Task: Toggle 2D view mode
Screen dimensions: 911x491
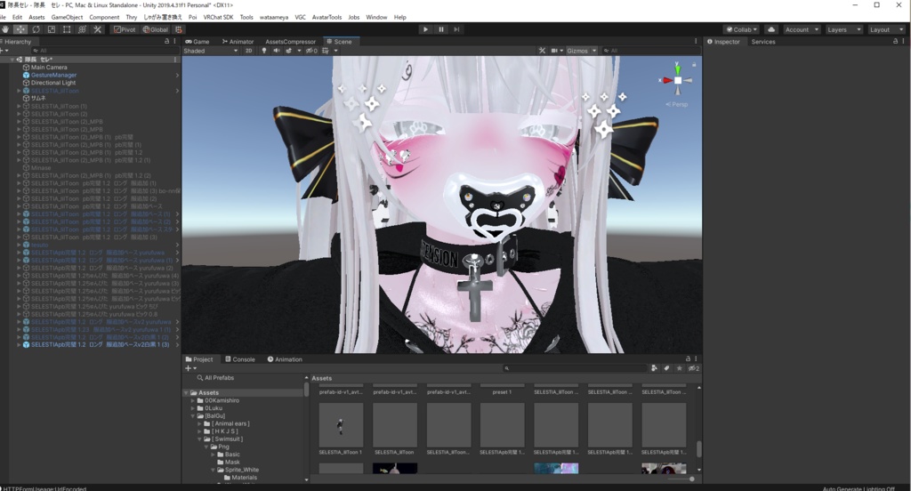Action: (249, 51)
